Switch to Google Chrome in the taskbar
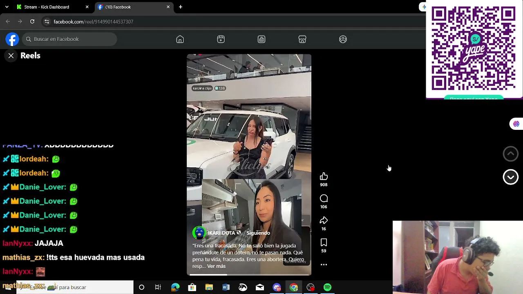Viewport: 523px width, 294px height. [x=294, y=287]
